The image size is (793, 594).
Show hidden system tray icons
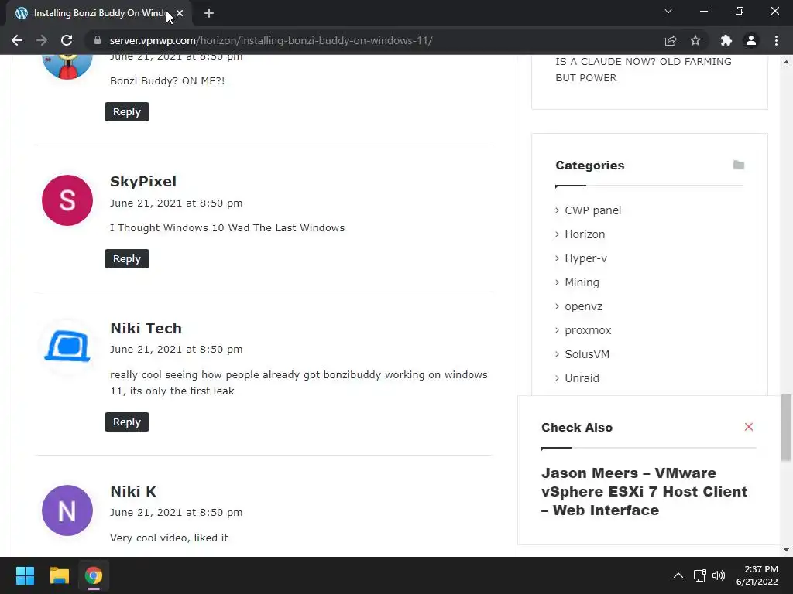coord(678,575)
